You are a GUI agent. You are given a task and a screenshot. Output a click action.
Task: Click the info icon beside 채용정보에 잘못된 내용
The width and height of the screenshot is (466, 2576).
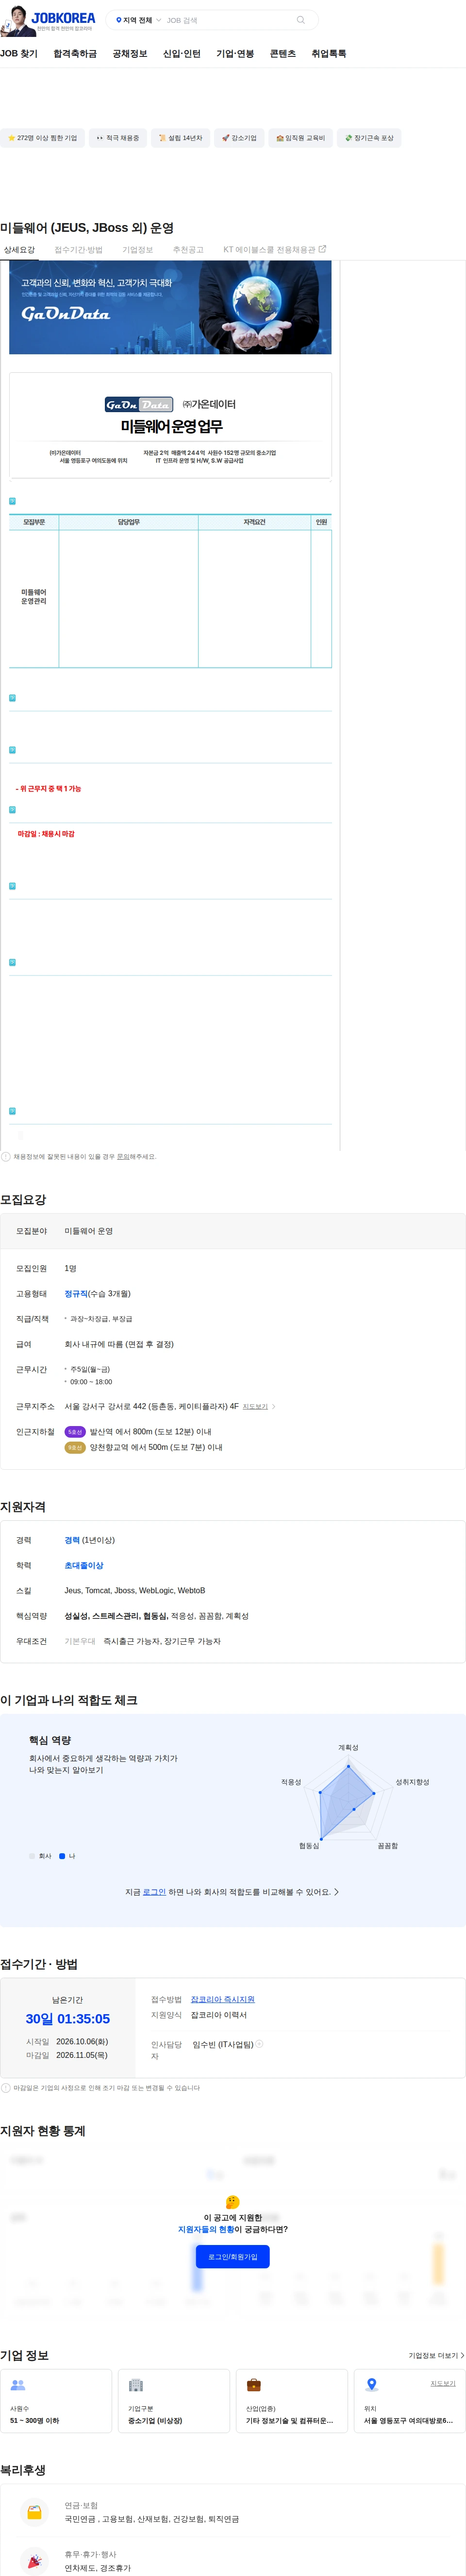click(6, 1156)
